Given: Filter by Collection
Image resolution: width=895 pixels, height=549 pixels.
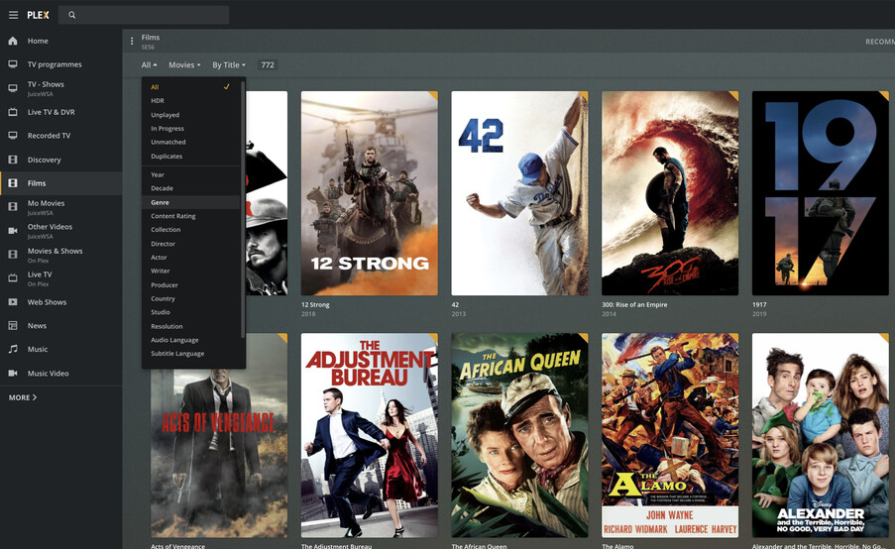Looking at the screenshot, I should pyautogui.click(x=190, y=230).
